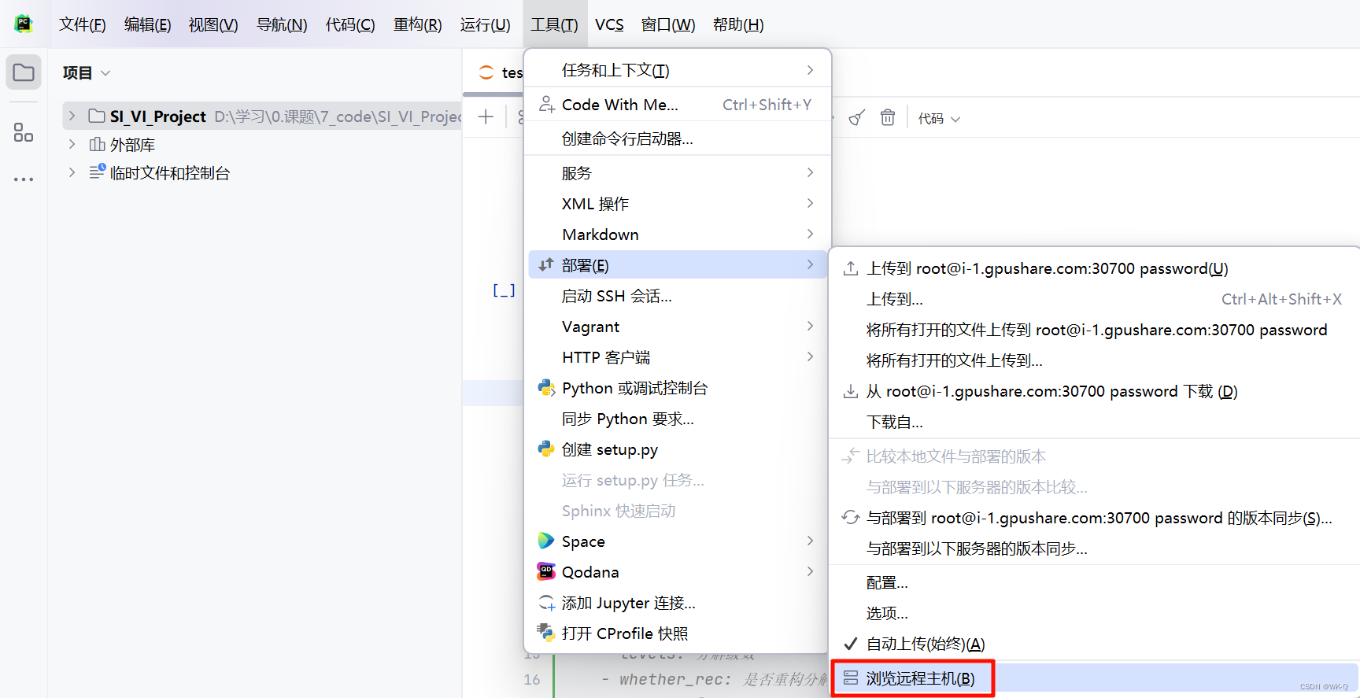Open the 视图 menu
Viewport: 1360px width, 698px height.
213,24
